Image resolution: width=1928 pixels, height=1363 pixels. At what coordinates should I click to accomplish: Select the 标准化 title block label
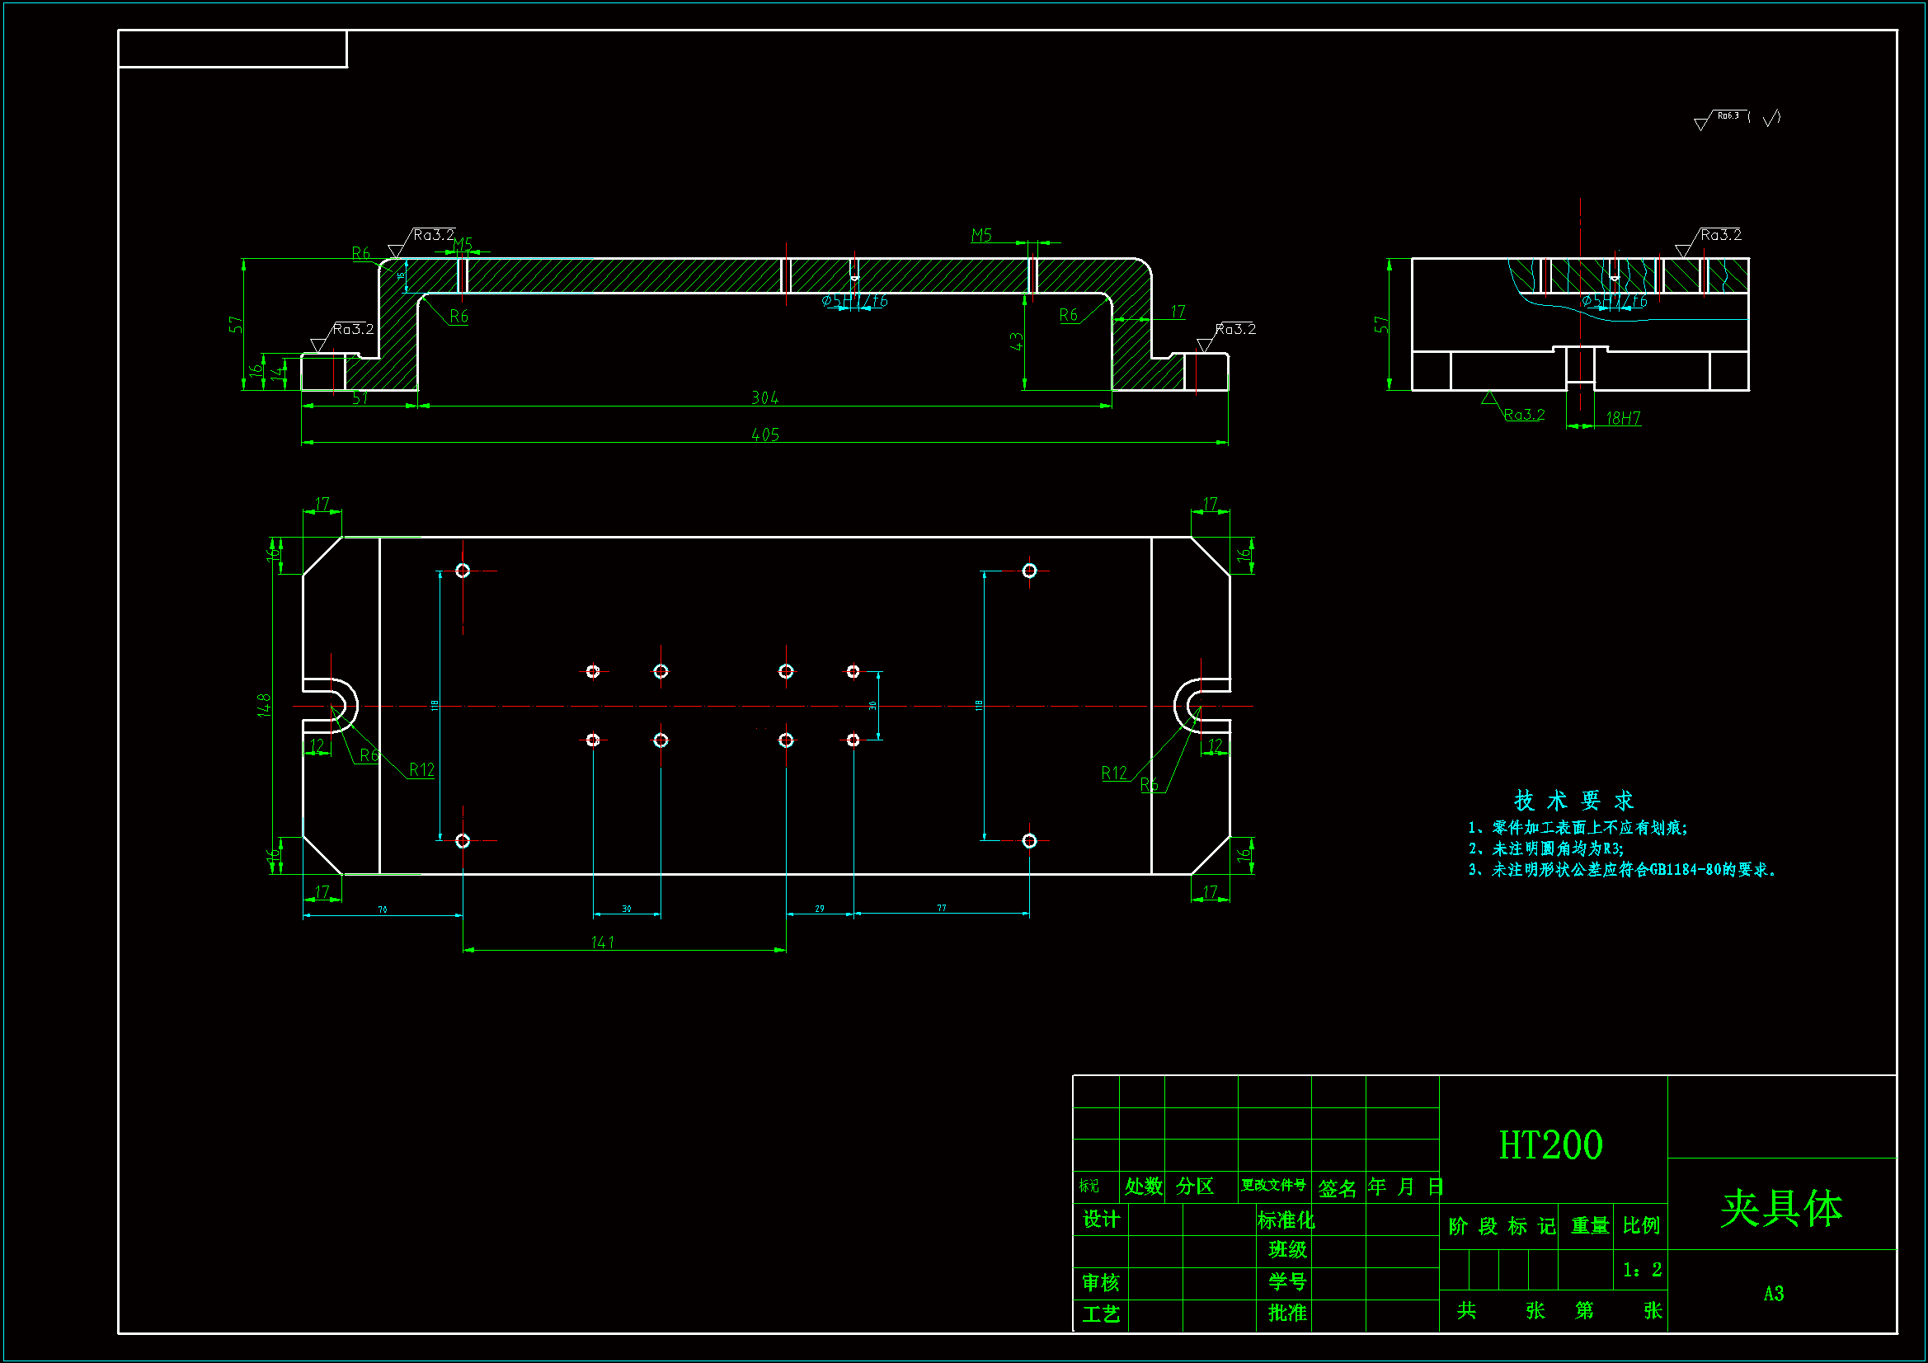1285,1220
